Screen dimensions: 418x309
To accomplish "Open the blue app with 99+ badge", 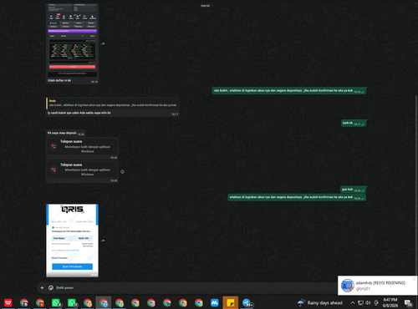I will pos(247,302).
